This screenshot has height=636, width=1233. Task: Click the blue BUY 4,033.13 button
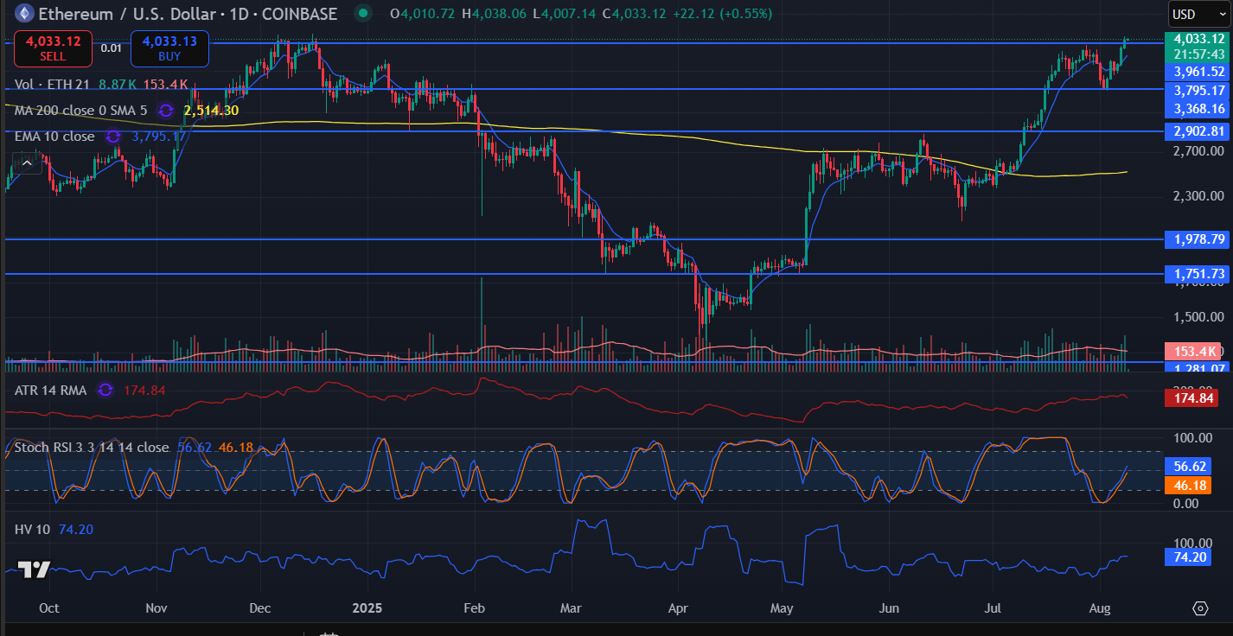[x=169, y=48]
